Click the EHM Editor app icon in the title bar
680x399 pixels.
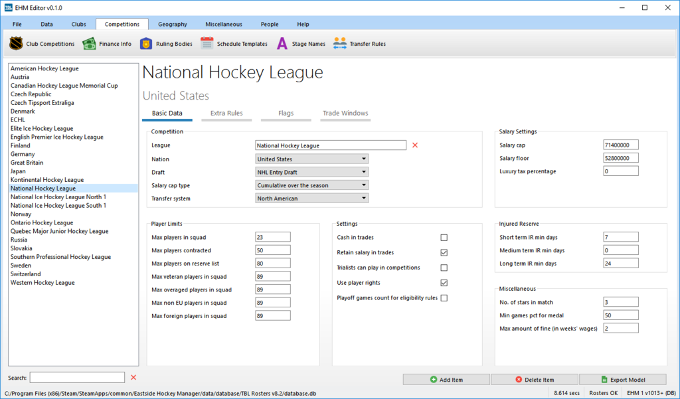[x=8, y=8]
